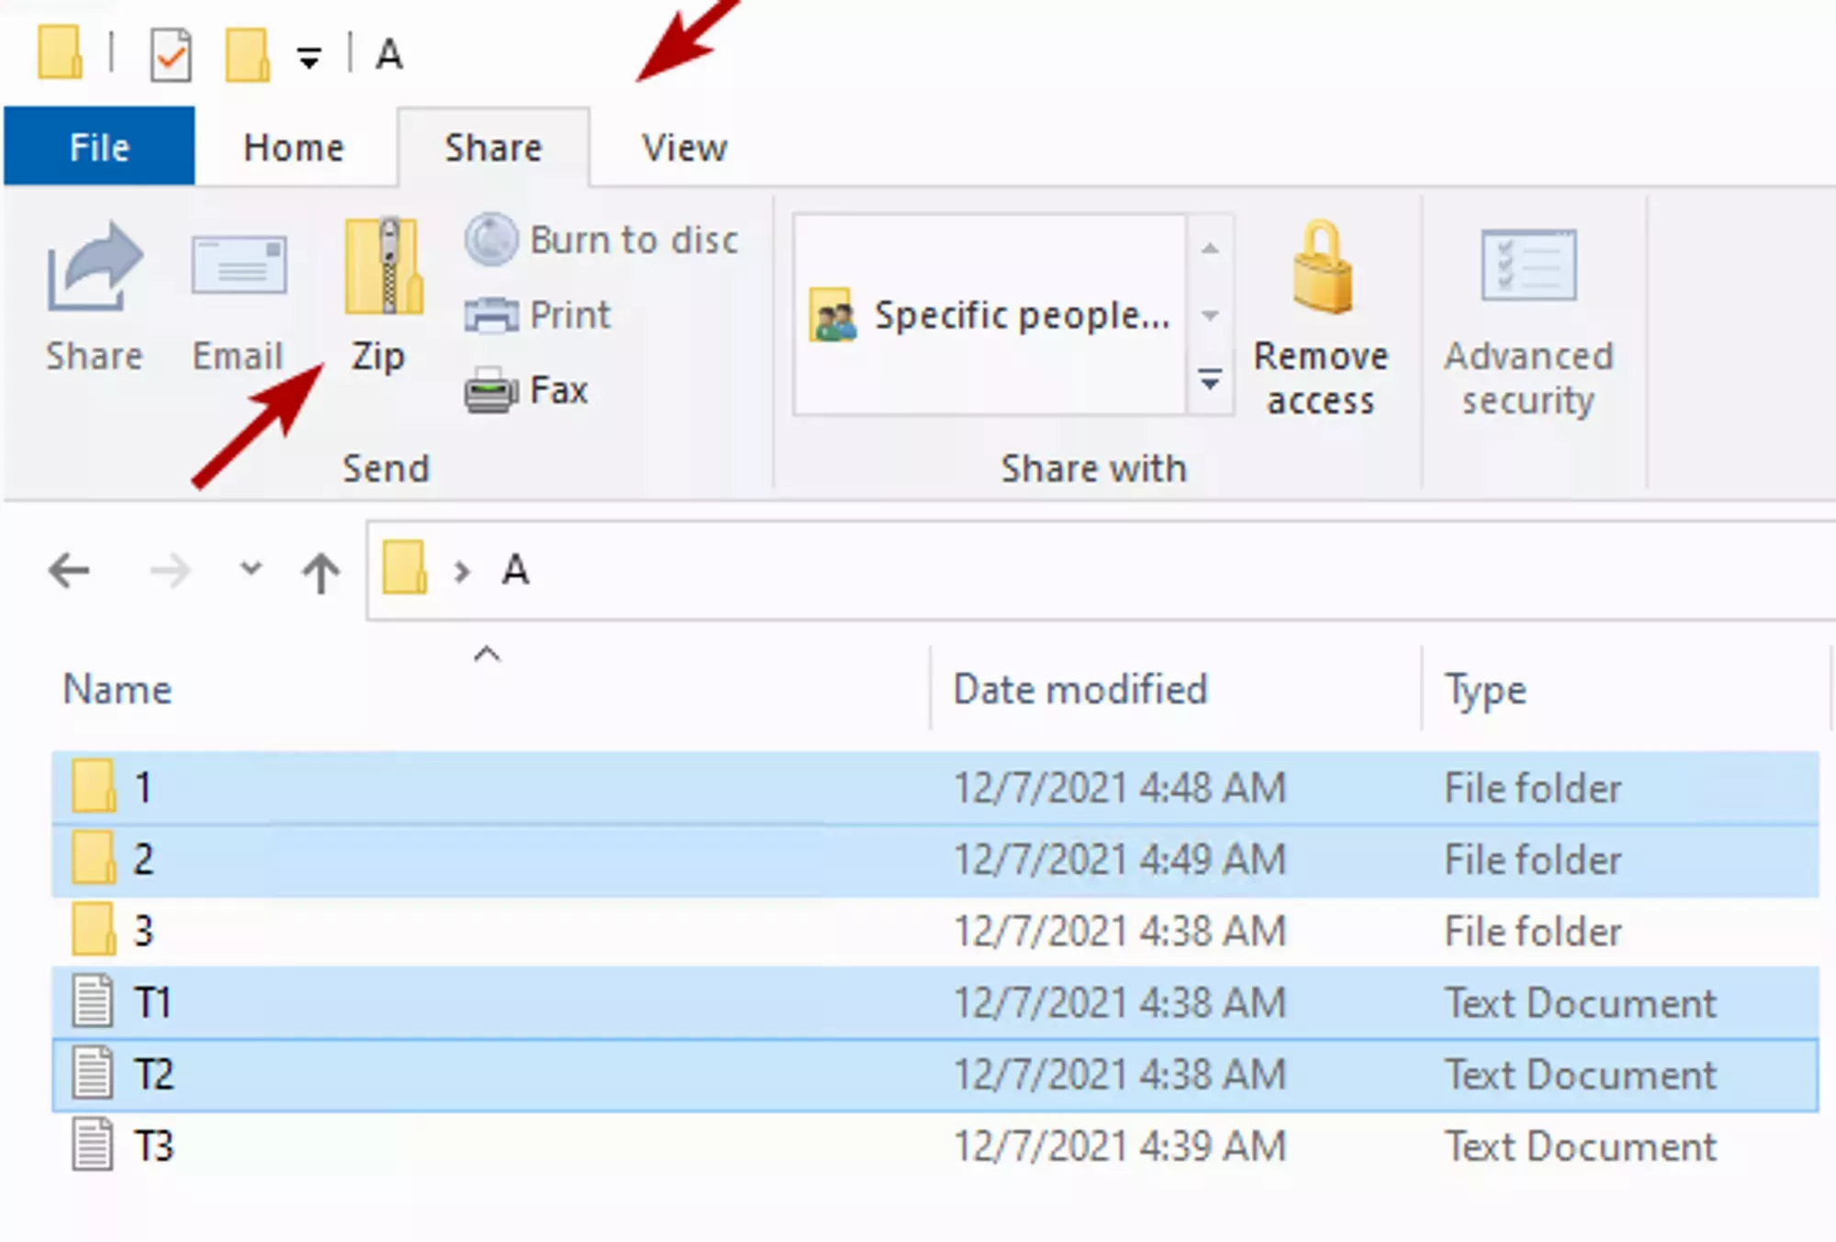
Task: Click the Properties icon in Quick Access Toolbar
Action: tap(171, 54)
